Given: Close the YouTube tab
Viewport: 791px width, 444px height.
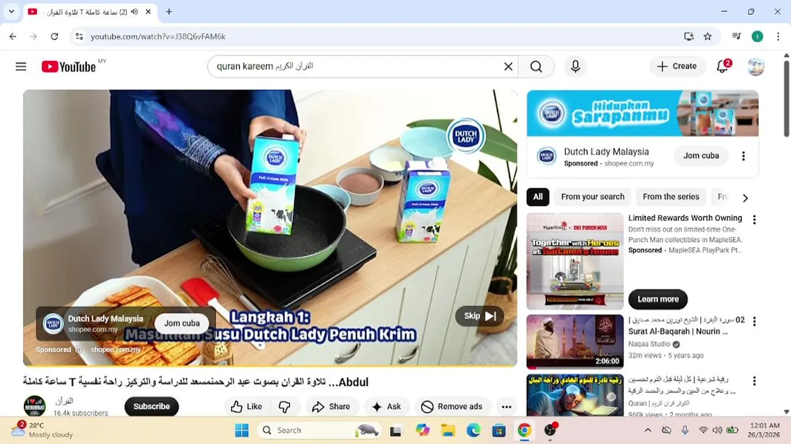Looking at the screenshot, I should click(148, 12).
